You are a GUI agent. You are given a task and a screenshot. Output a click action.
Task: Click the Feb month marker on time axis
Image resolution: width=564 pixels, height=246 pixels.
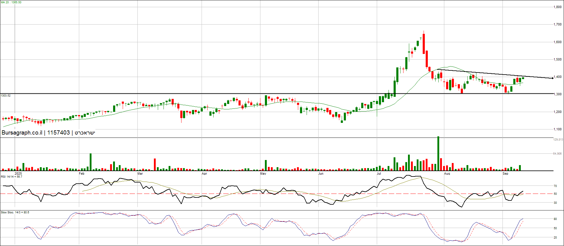[82, 174]
